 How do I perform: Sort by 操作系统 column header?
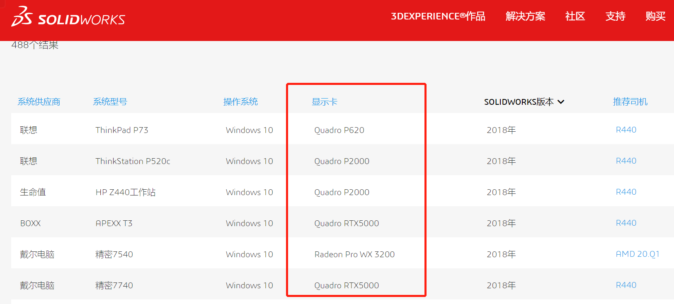coord(240,102)
